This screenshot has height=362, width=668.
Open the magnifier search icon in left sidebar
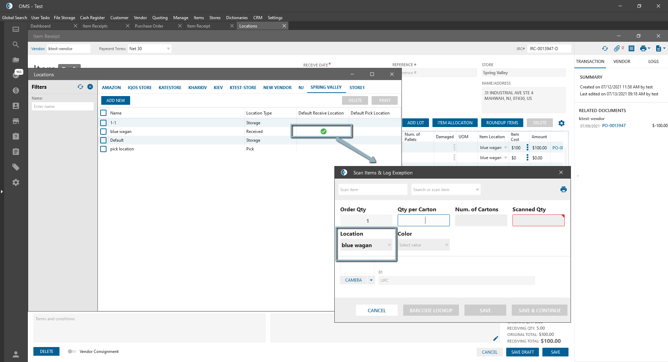pos(16,45)
